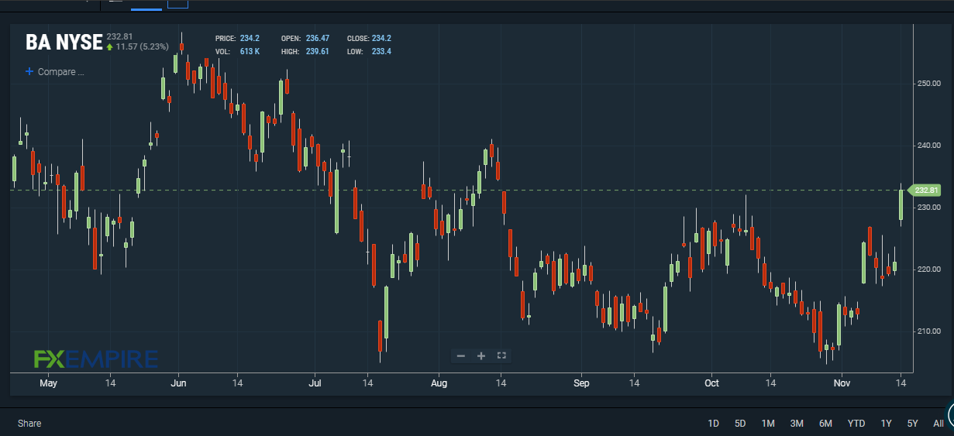Click the 250.00 price axis label
Image resolution: width=954 pixels, height=436 pixels.
pyautogui.click(x=928, y=84)
